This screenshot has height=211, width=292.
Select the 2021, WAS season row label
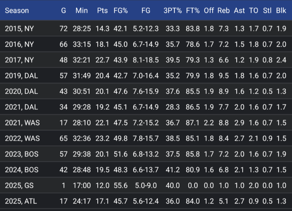pyautogui.click(x=22, y=123)
